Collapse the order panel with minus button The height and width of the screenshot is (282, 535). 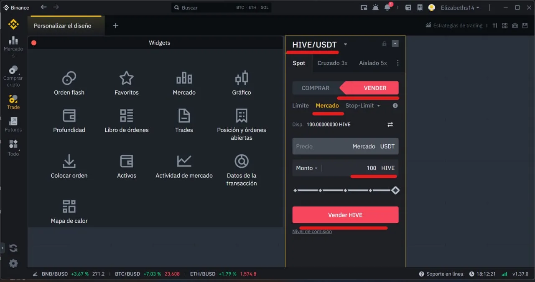point(395,44)
